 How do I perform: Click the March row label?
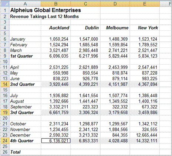[x=25, y=50]
